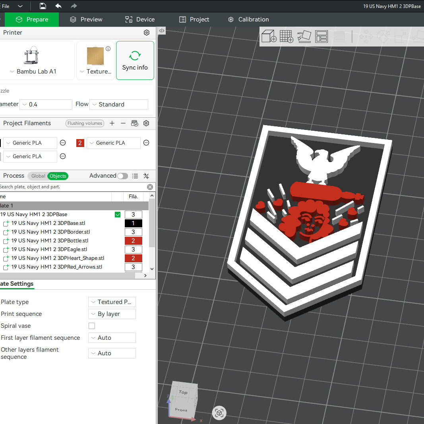This screenshot has width=424, height=424.
Task: Arrange all objects on plate
Action: pyautogui.click(x=321, y=36)
